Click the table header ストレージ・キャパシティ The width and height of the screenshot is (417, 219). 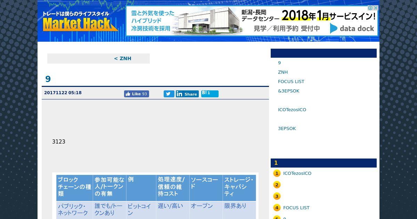pos(239,188)
